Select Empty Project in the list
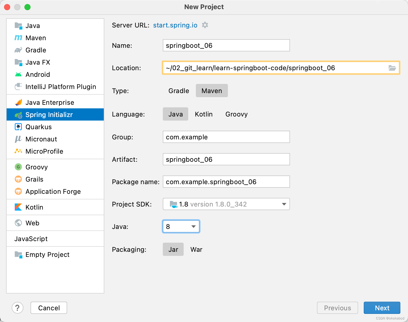The image size is (408, 322). [x=55, y=255]
